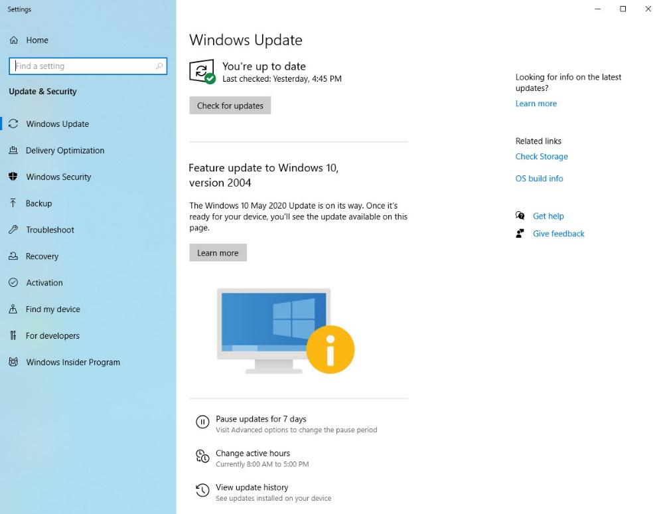
Task: Click the Backup upward arrow icon
Action: point(13,203)
